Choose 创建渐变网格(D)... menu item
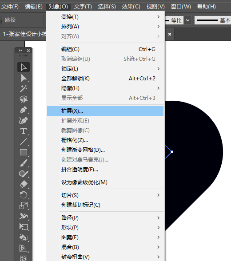The height and width of the screenshot is (261, 231). pos(105,150)
